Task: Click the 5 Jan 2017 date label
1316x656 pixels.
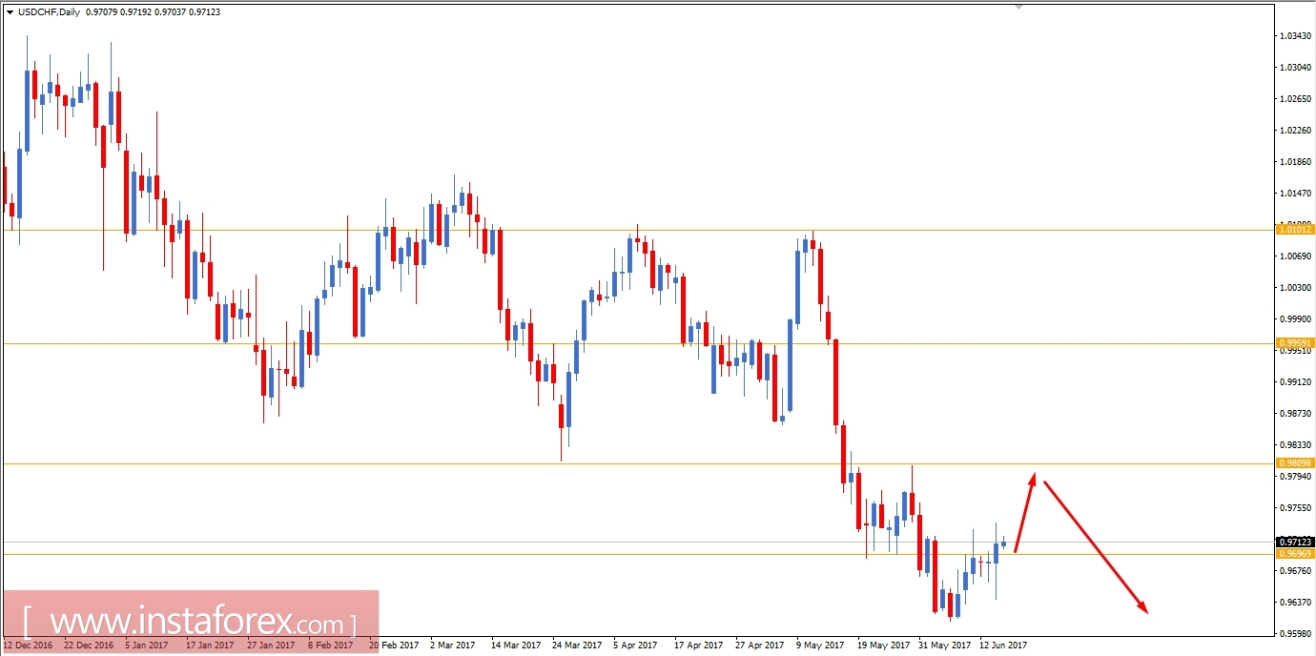Action: (x=147, y=646)
